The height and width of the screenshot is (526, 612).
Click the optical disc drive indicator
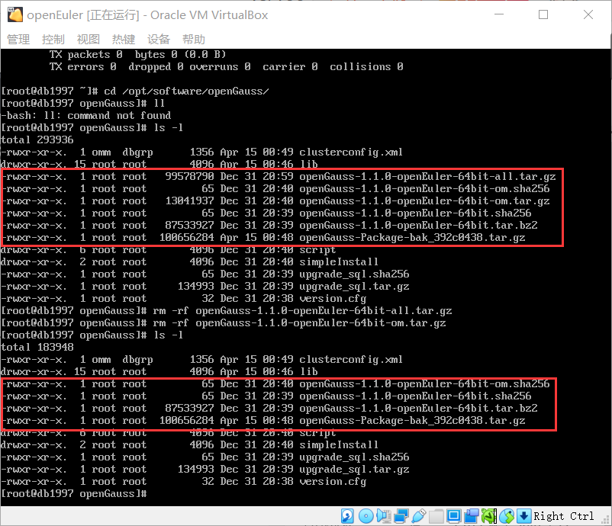coord(366,516)
